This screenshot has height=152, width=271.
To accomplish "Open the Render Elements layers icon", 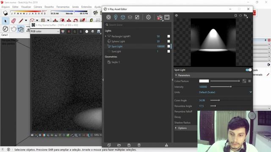I will (x=130, y=17).
